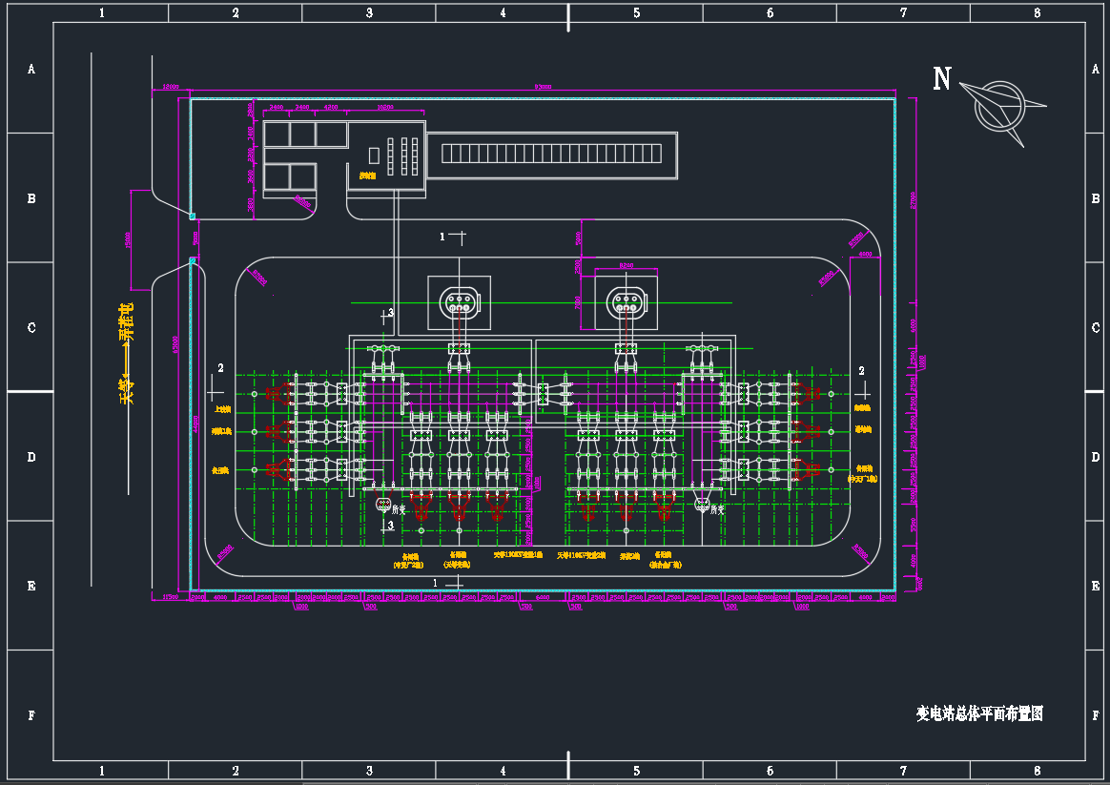Select the upper cyan gate marker square
The width and height of the screenshot is (1110, 785).
(x=192, y=217)
